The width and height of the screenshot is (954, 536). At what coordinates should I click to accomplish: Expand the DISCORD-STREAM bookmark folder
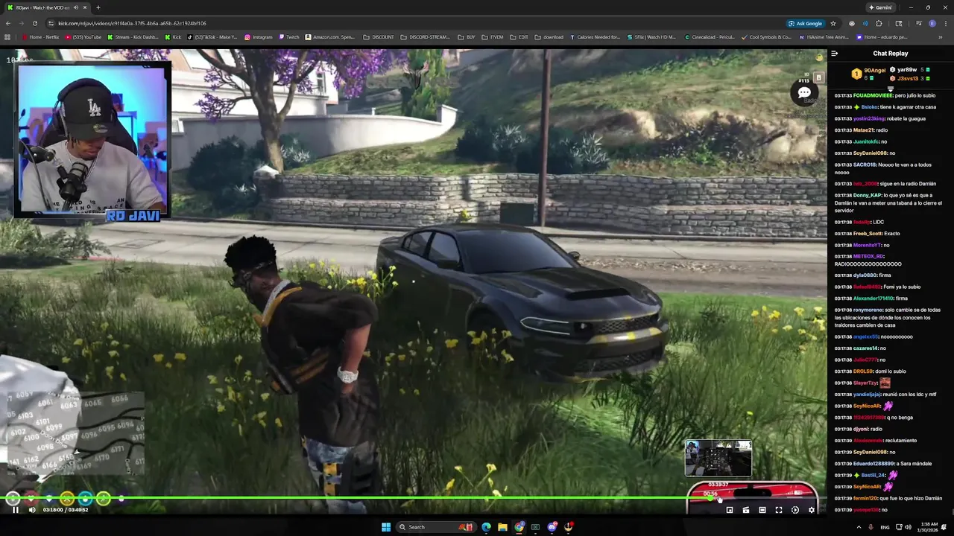425,36
